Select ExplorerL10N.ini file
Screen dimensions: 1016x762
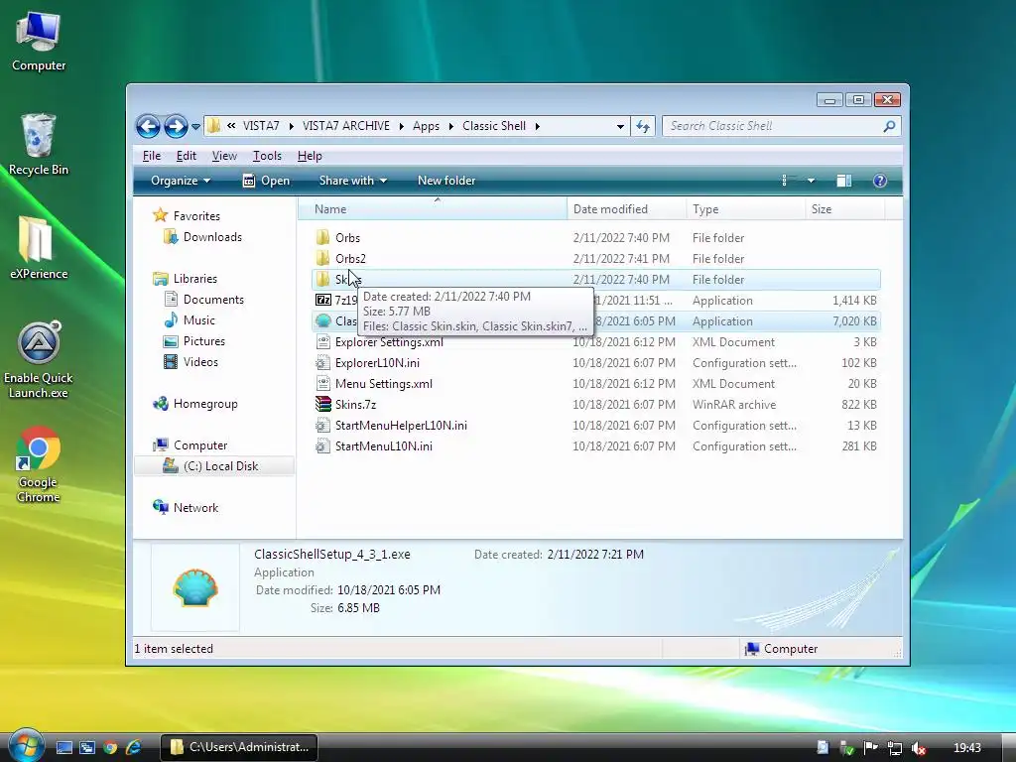377,363
